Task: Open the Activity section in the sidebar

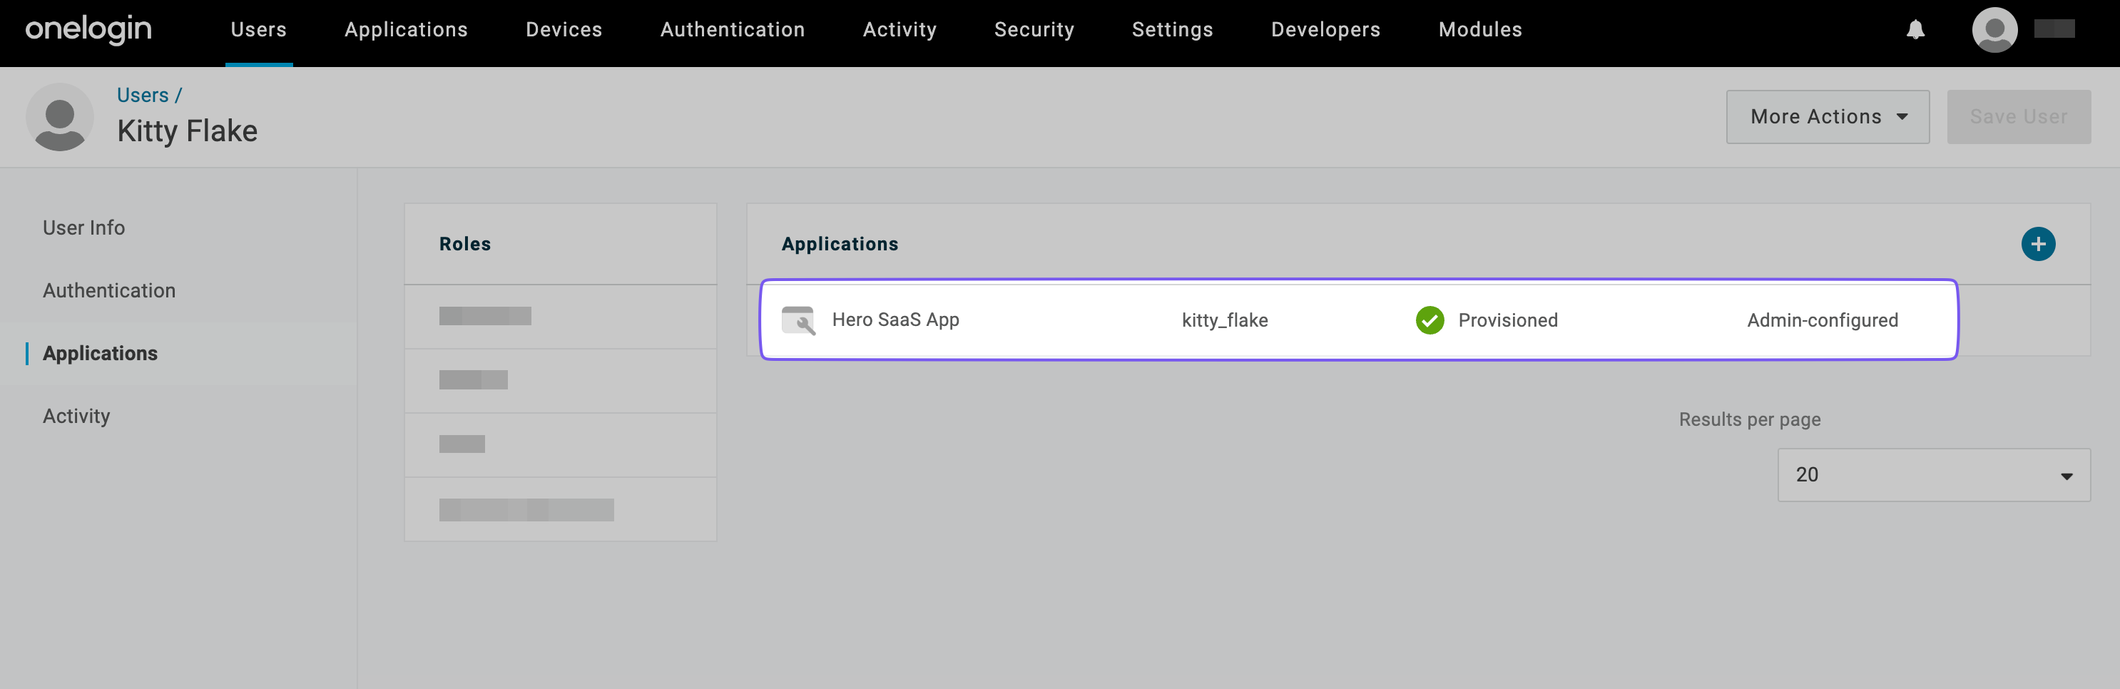Action: (76, 416)
